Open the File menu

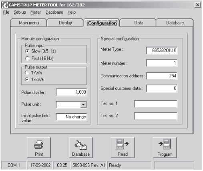click(6, 12)
